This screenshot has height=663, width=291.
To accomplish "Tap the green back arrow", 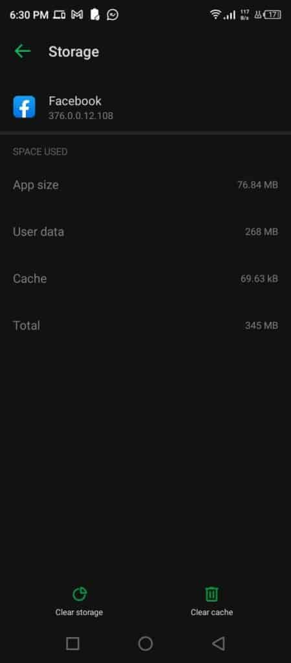I will click(x=23, y=52).
